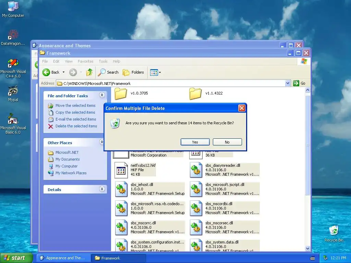Screen dimensions: 351x263
Task: Select the sbs_mscordbi.dll file icon
Action: pos(196,209)
